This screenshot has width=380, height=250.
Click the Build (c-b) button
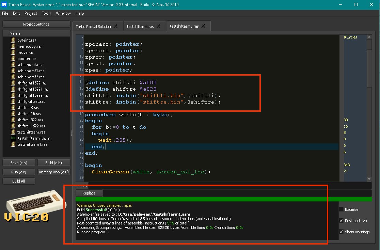(53, 163)
